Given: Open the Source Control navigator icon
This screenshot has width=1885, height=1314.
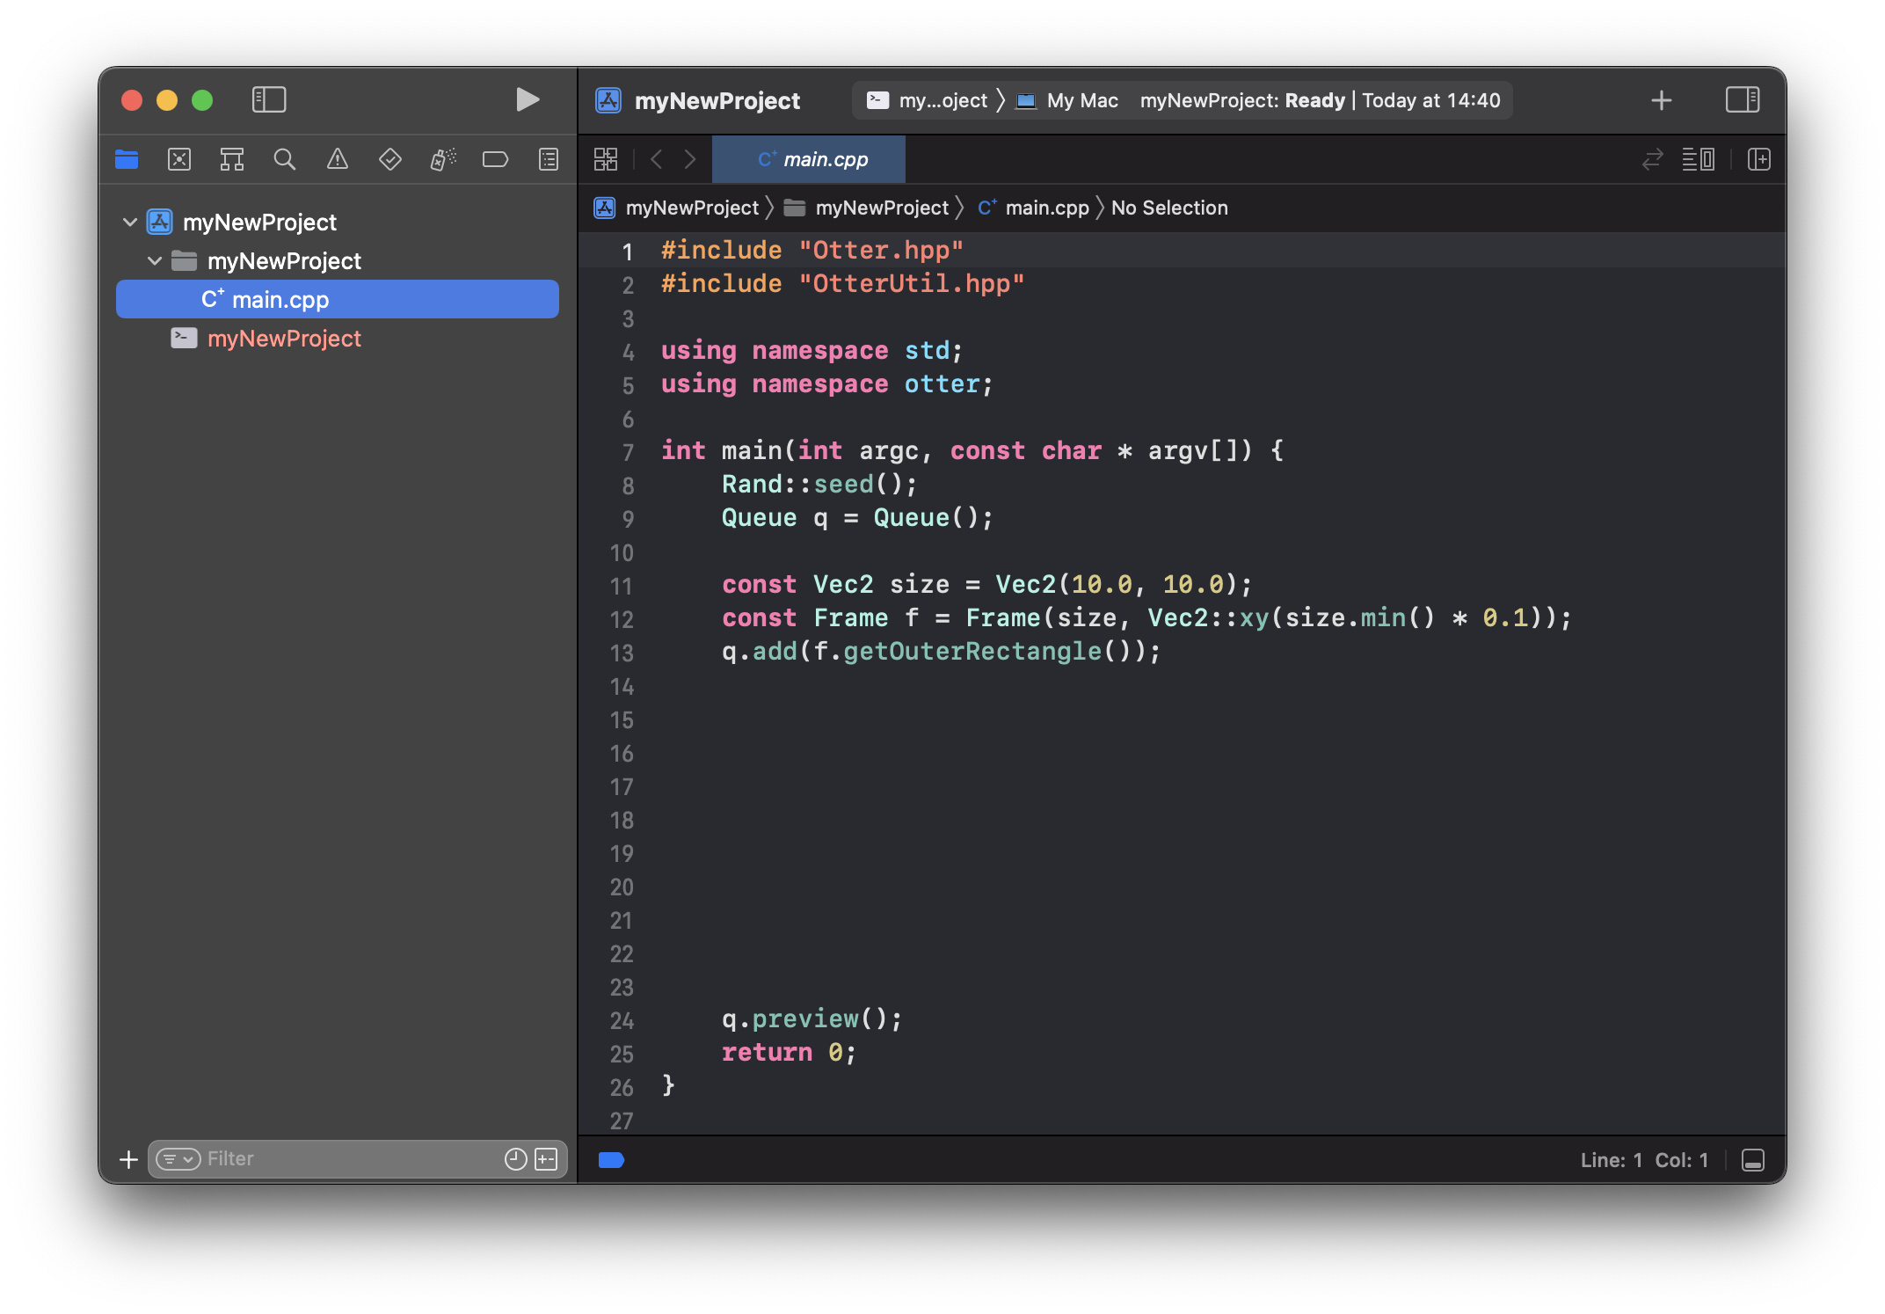Looking at the screenshot, I should coord(179,159).
